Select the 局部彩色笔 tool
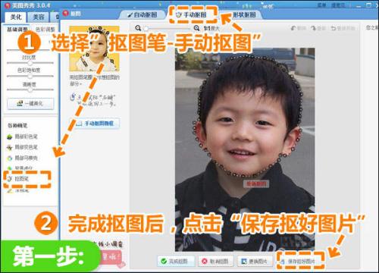This screenshot has width=379, height=273. click(22, 136)
